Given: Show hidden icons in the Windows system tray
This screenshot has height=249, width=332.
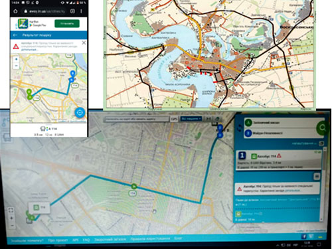Looking at the screenshot, I should click(278, 245).
